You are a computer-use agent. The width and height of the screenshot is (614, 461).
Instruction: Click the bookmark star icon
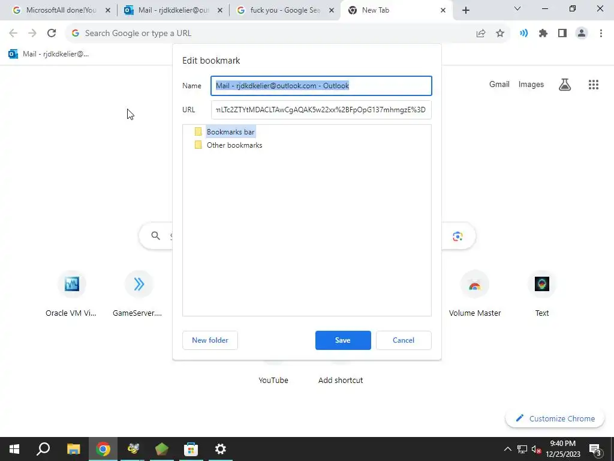[500, 34]
